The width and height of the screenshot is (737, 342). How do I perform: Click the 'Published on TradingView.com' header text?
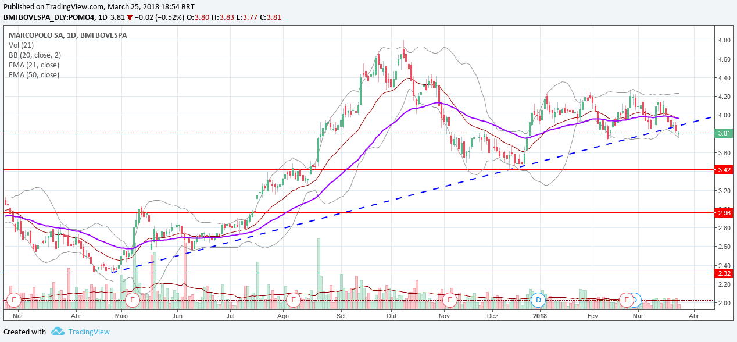pos(53,6)
